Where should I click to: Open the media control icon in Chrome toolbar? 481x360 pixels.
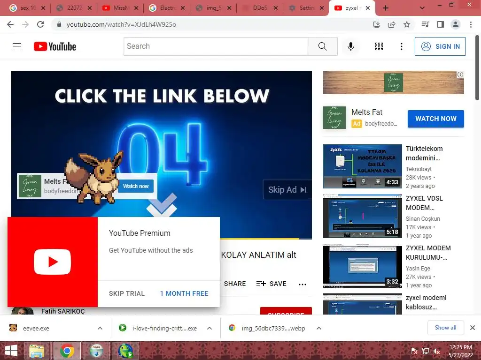pyautogui.click(x=426, y=24)
